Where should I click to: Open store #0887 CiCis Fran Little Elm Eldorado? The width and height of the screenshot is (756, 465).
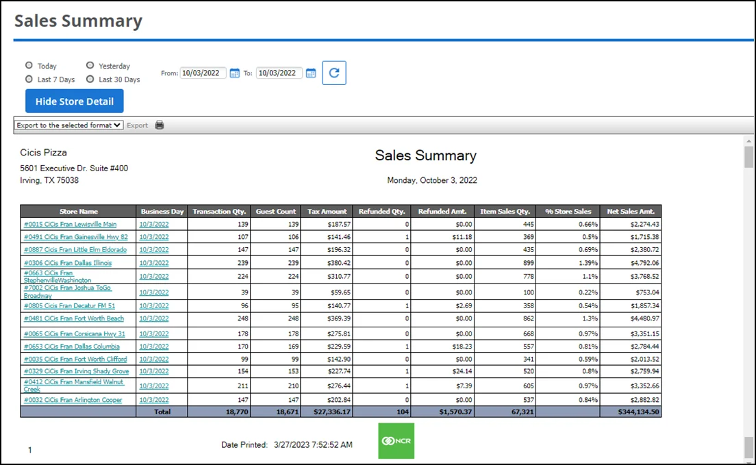[x=75, y=250]
